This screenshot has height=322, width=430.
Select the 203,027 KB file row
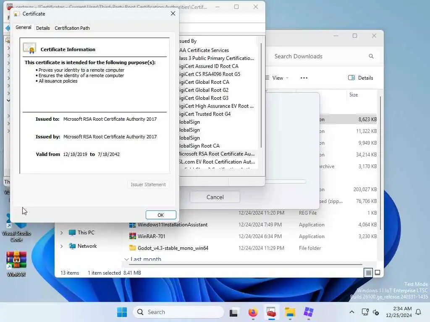(348, 190)
